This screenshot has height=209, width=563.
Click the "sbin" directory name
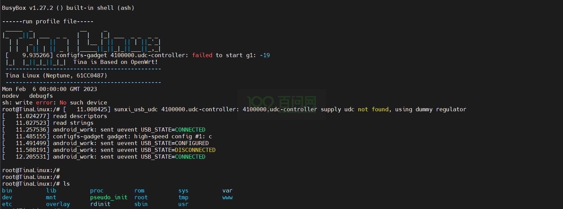click(x=141, y=204)
